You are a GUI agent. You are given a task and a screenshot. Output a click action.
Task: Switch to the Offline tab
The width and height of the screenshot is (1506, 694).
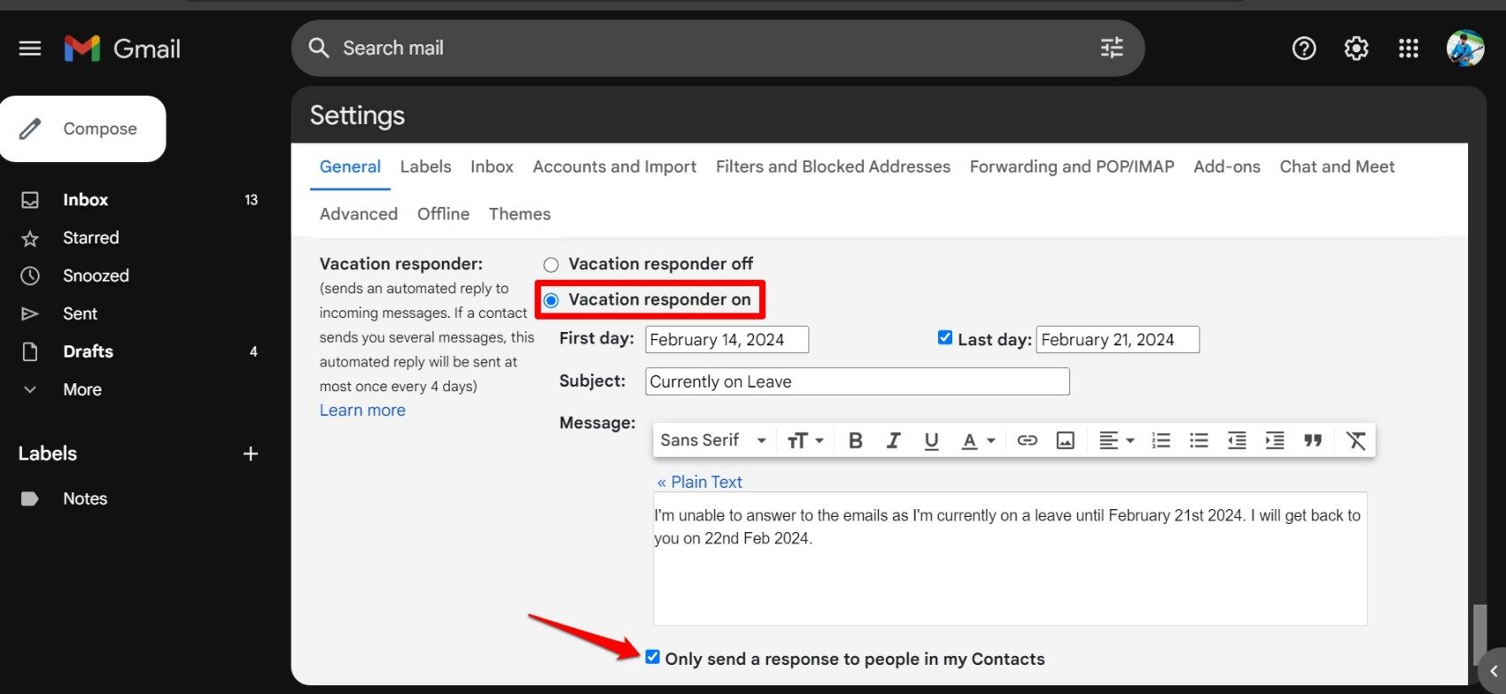coord(443,214)
